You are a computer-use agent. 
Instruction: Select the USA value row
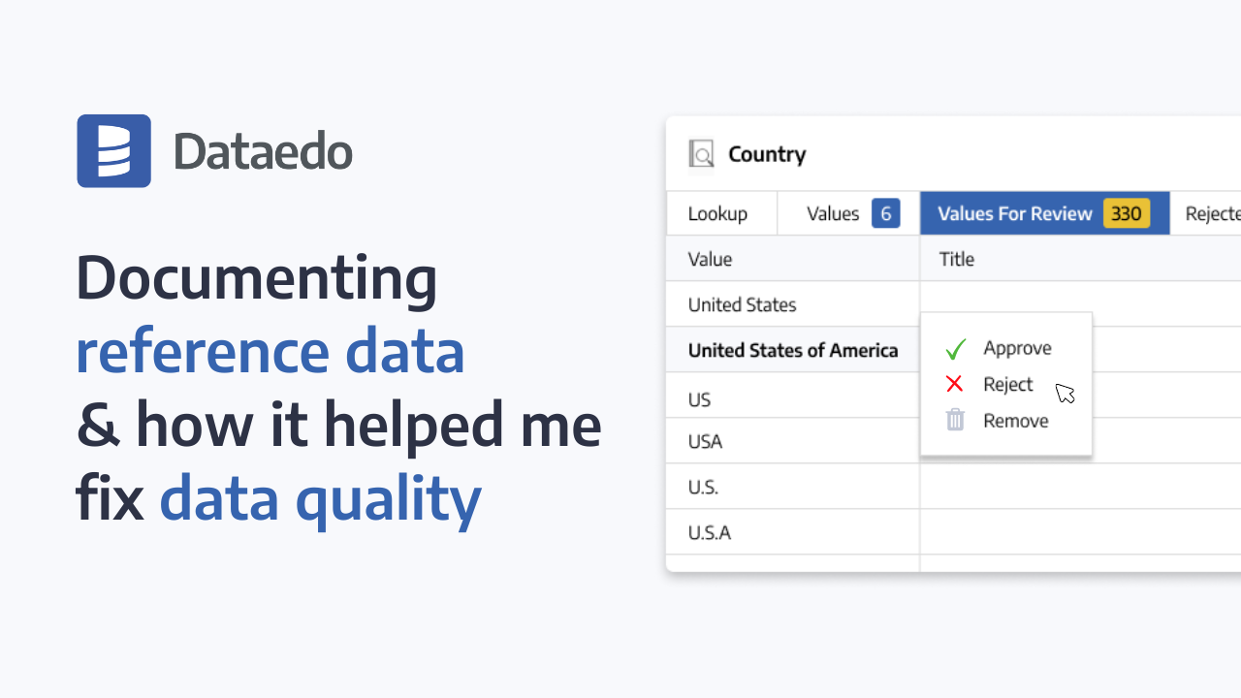click(705, 442)
